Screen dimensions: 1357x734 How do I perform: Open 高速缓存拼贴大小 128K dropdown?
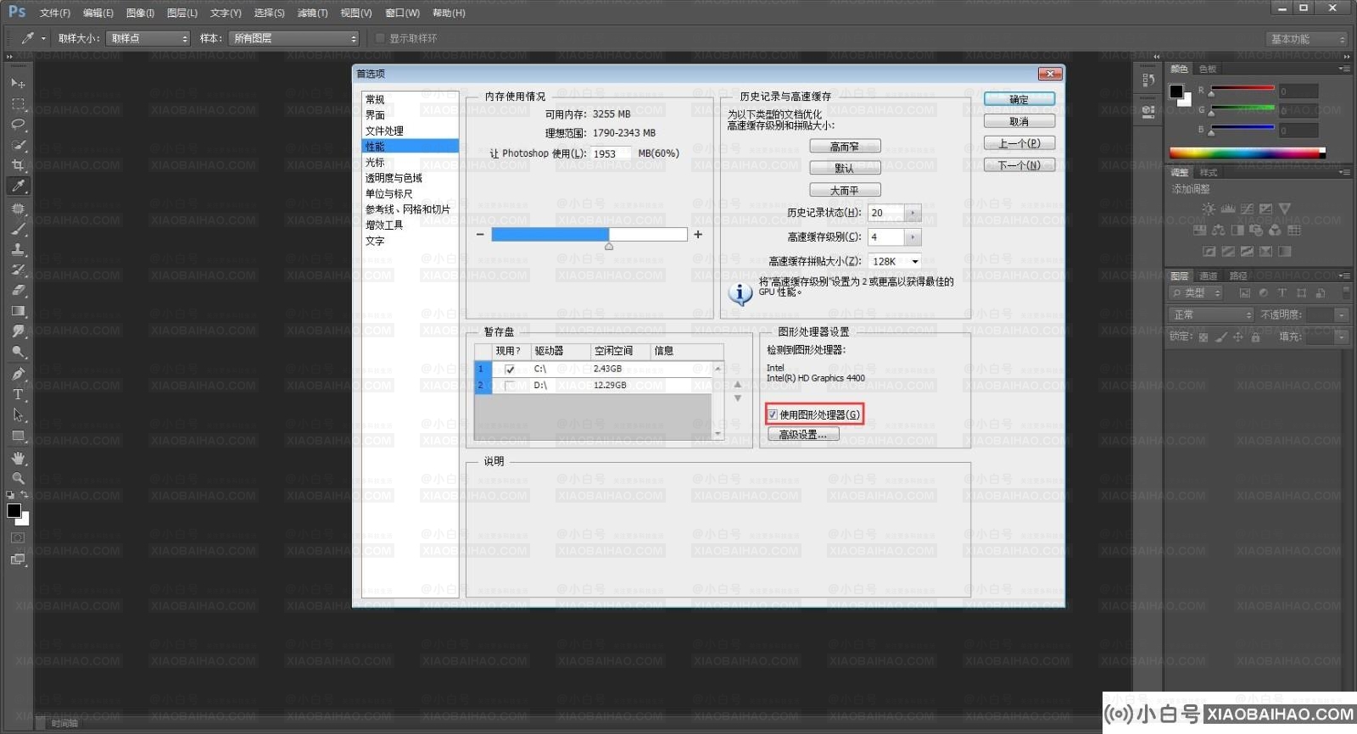[895, 262]
